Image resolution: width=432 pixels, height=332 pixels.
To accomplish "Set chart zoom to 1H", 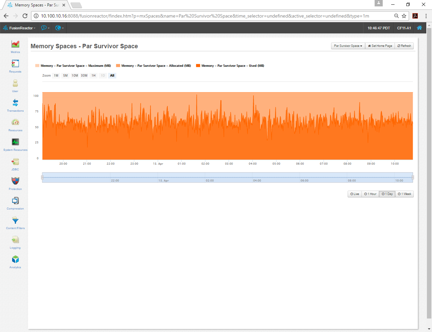I will (x=93, y=76).
